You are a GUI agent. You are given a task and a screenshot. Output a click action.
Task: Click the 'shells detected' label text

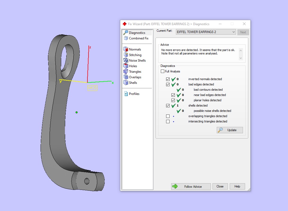pyautogui.click(x=198, y=105)
